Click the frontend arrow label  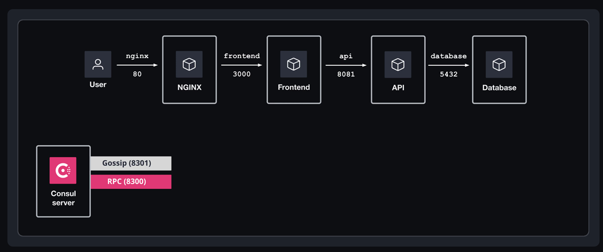242,56
